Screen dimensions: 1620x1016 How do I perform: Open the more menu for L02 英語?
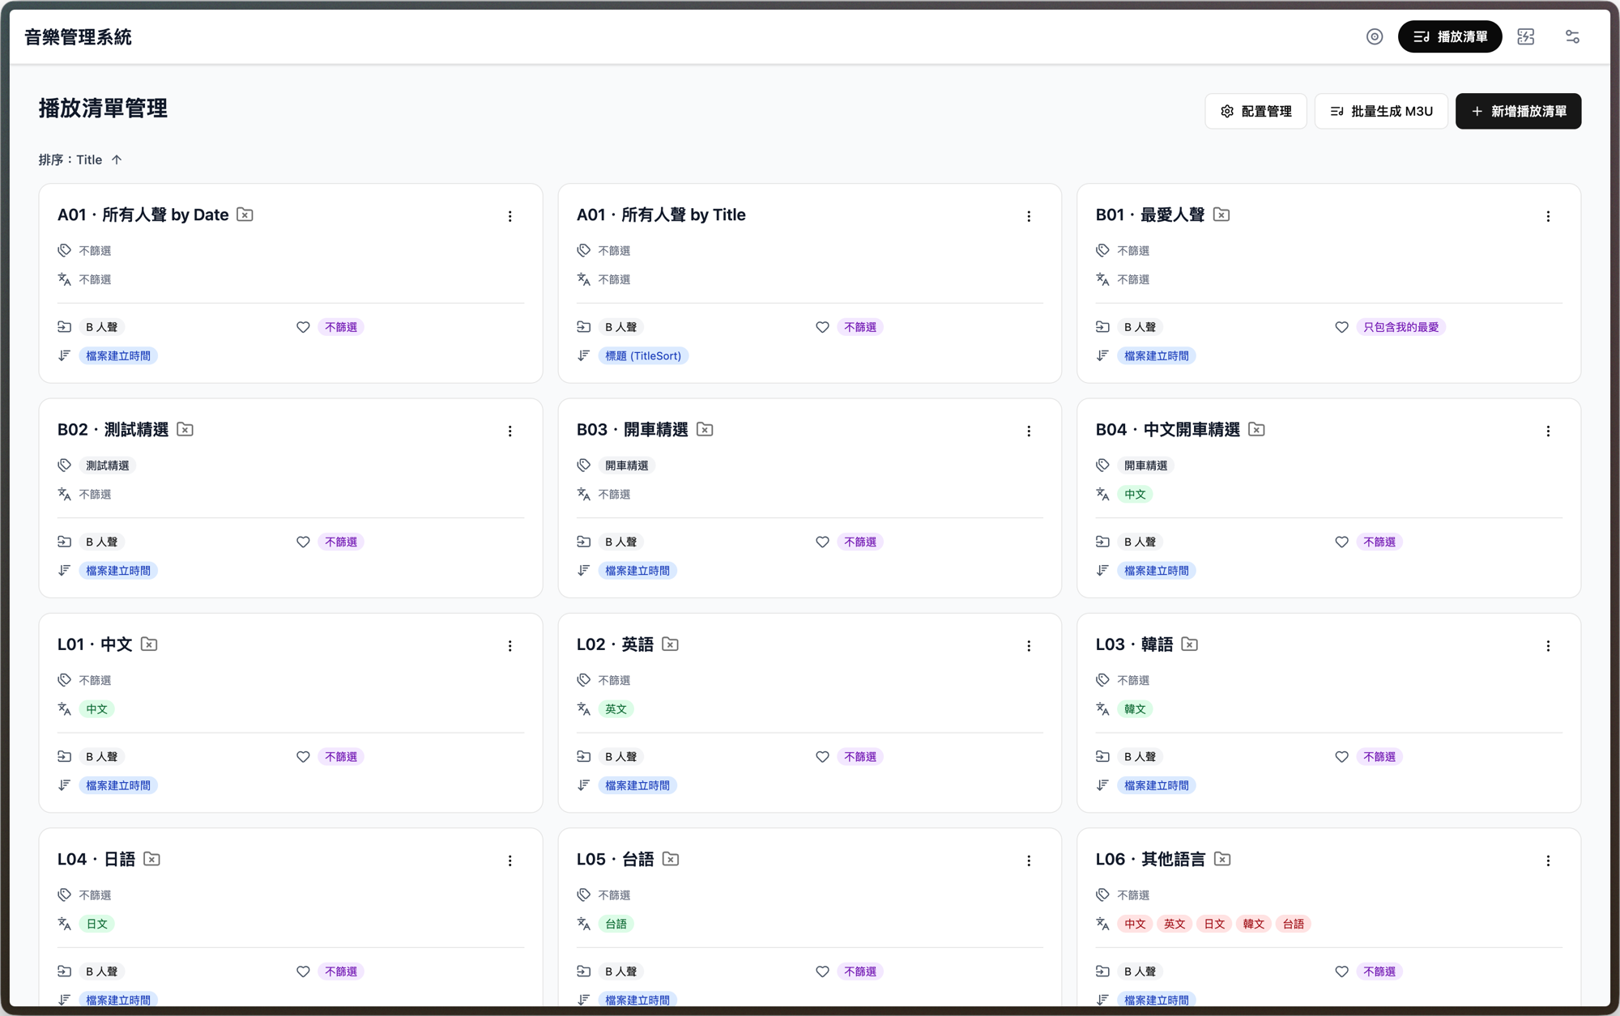tap(1029, 645)
